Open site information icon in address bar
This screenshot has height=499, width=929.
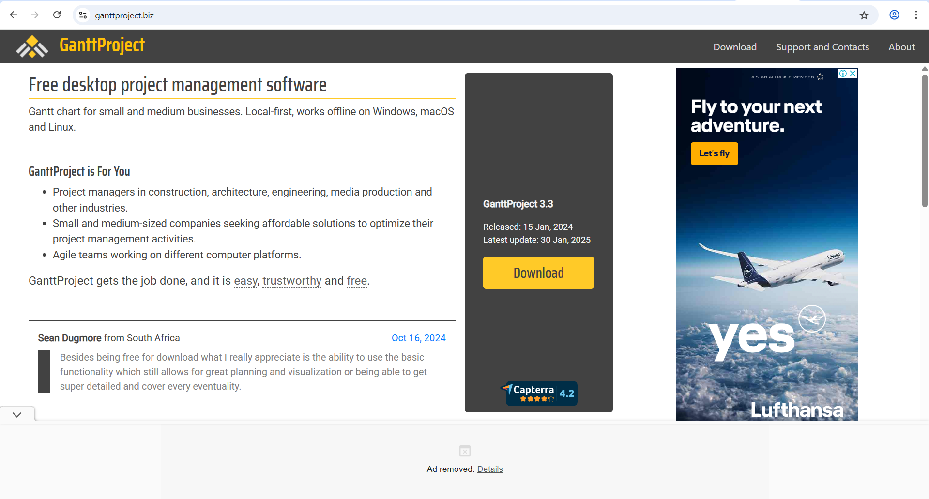83,15
